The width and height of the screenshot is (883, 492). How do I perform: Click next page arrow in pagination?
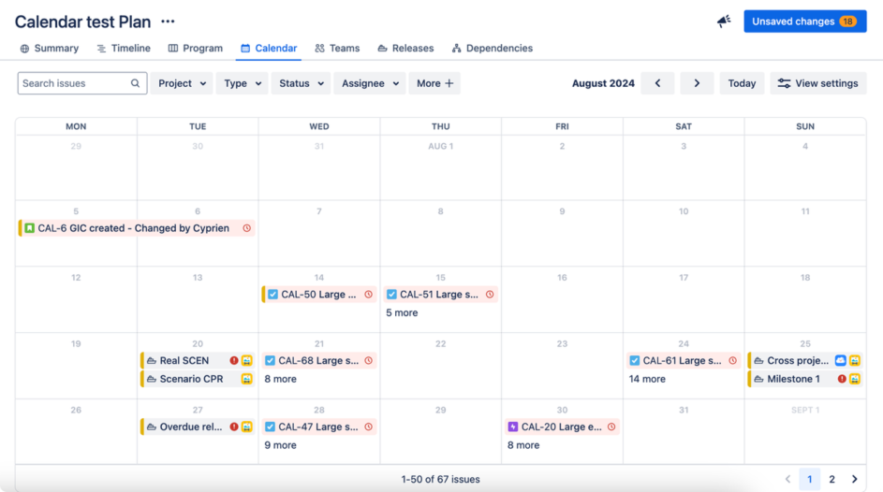[854, 480]
